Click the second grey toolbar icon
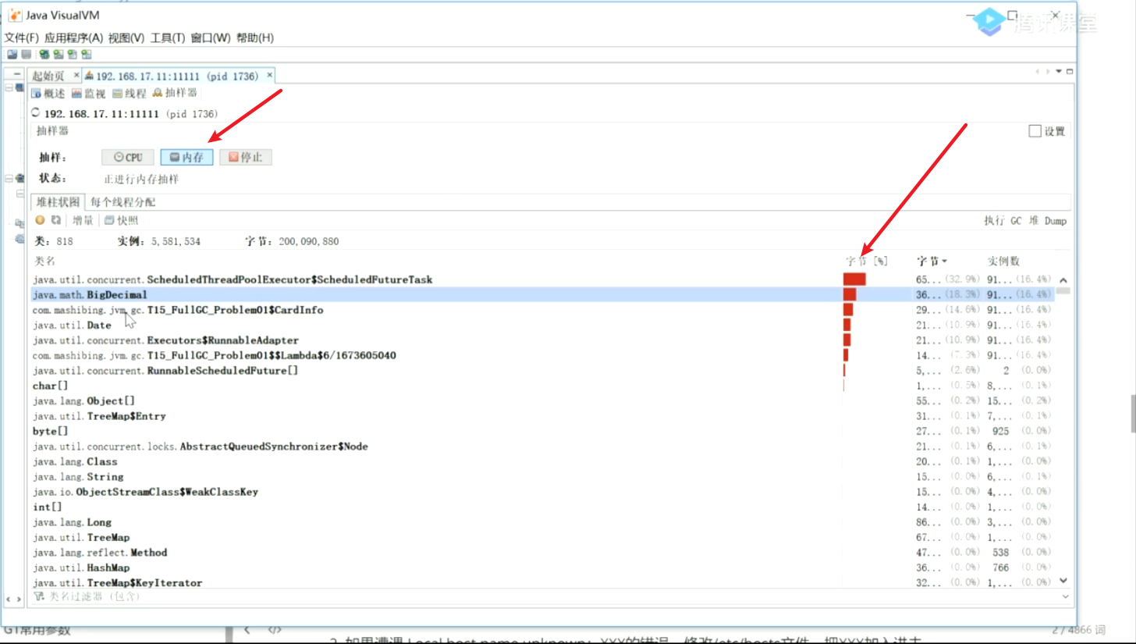Image resolution: width=1136 pixels, height=644 pixels. pos(26,54)
